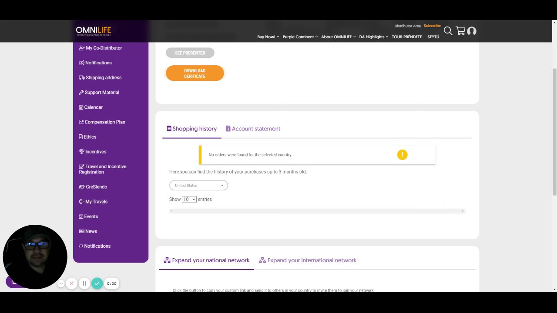The height and width of the screenshot is (313, 557).
Task: Pause the screen recording
Action: (x=84, y=283)
